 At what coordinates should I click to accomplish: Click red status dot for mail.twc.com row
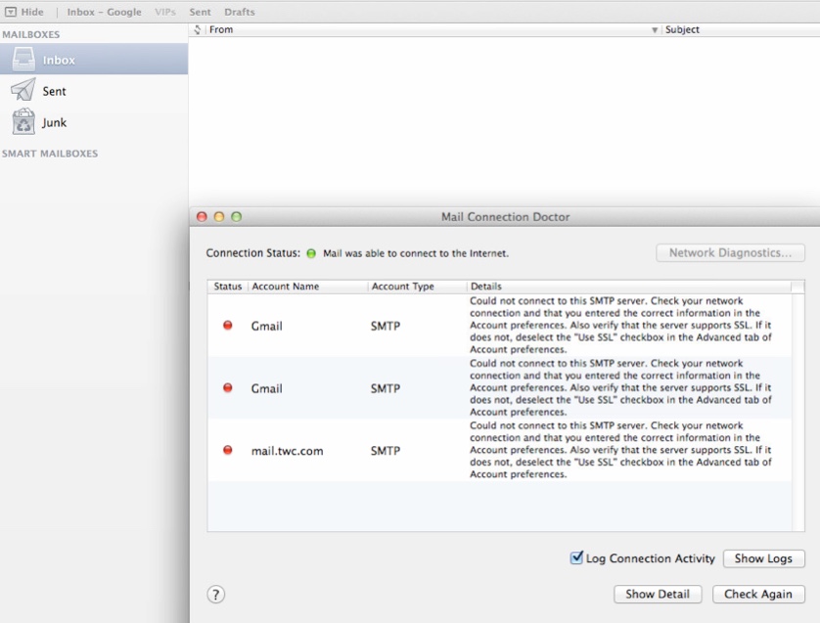[227, 450]
